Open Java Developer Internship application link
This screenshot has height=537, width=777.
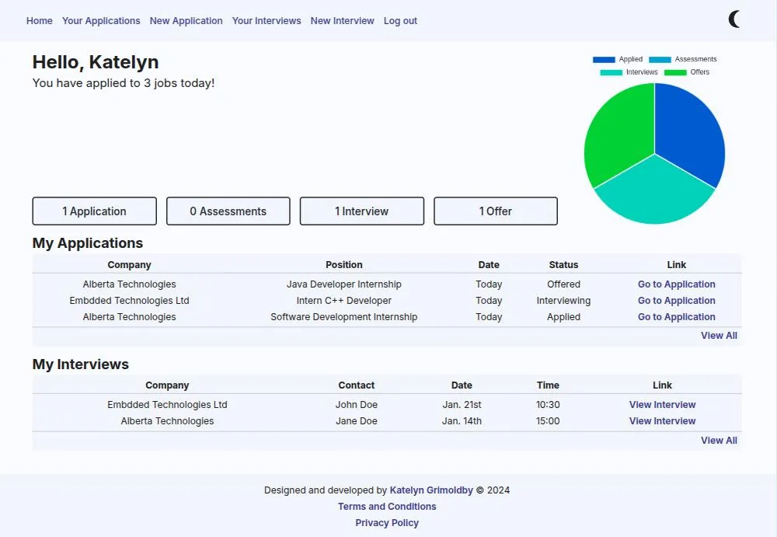pyautogui.click(x=676, y=284)
